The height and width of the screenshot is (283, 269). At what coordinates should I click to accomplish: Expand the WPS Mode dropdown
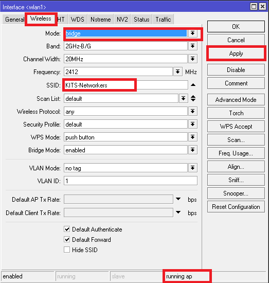coord(193,137)
